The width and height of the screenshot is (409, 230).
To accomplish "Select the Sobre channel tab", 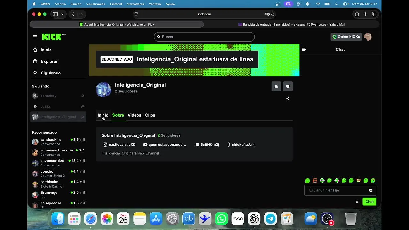I will coord(118,115).
